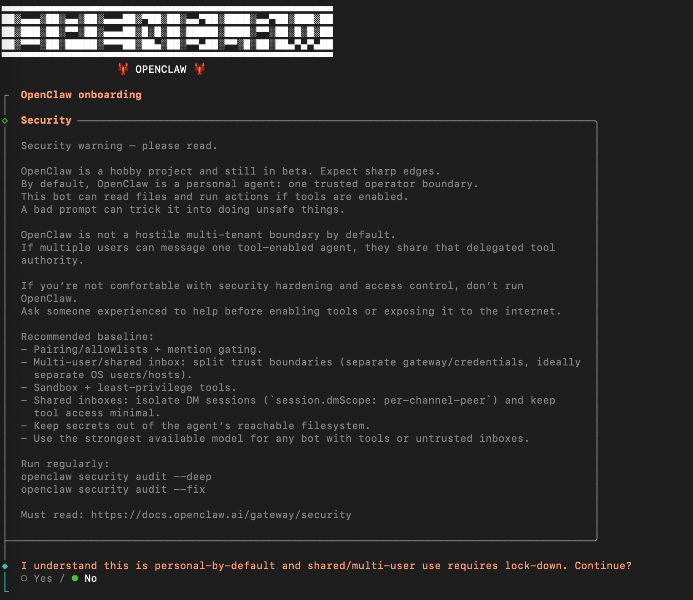
Task: Select the No radio option
Action: click(85, 578)
